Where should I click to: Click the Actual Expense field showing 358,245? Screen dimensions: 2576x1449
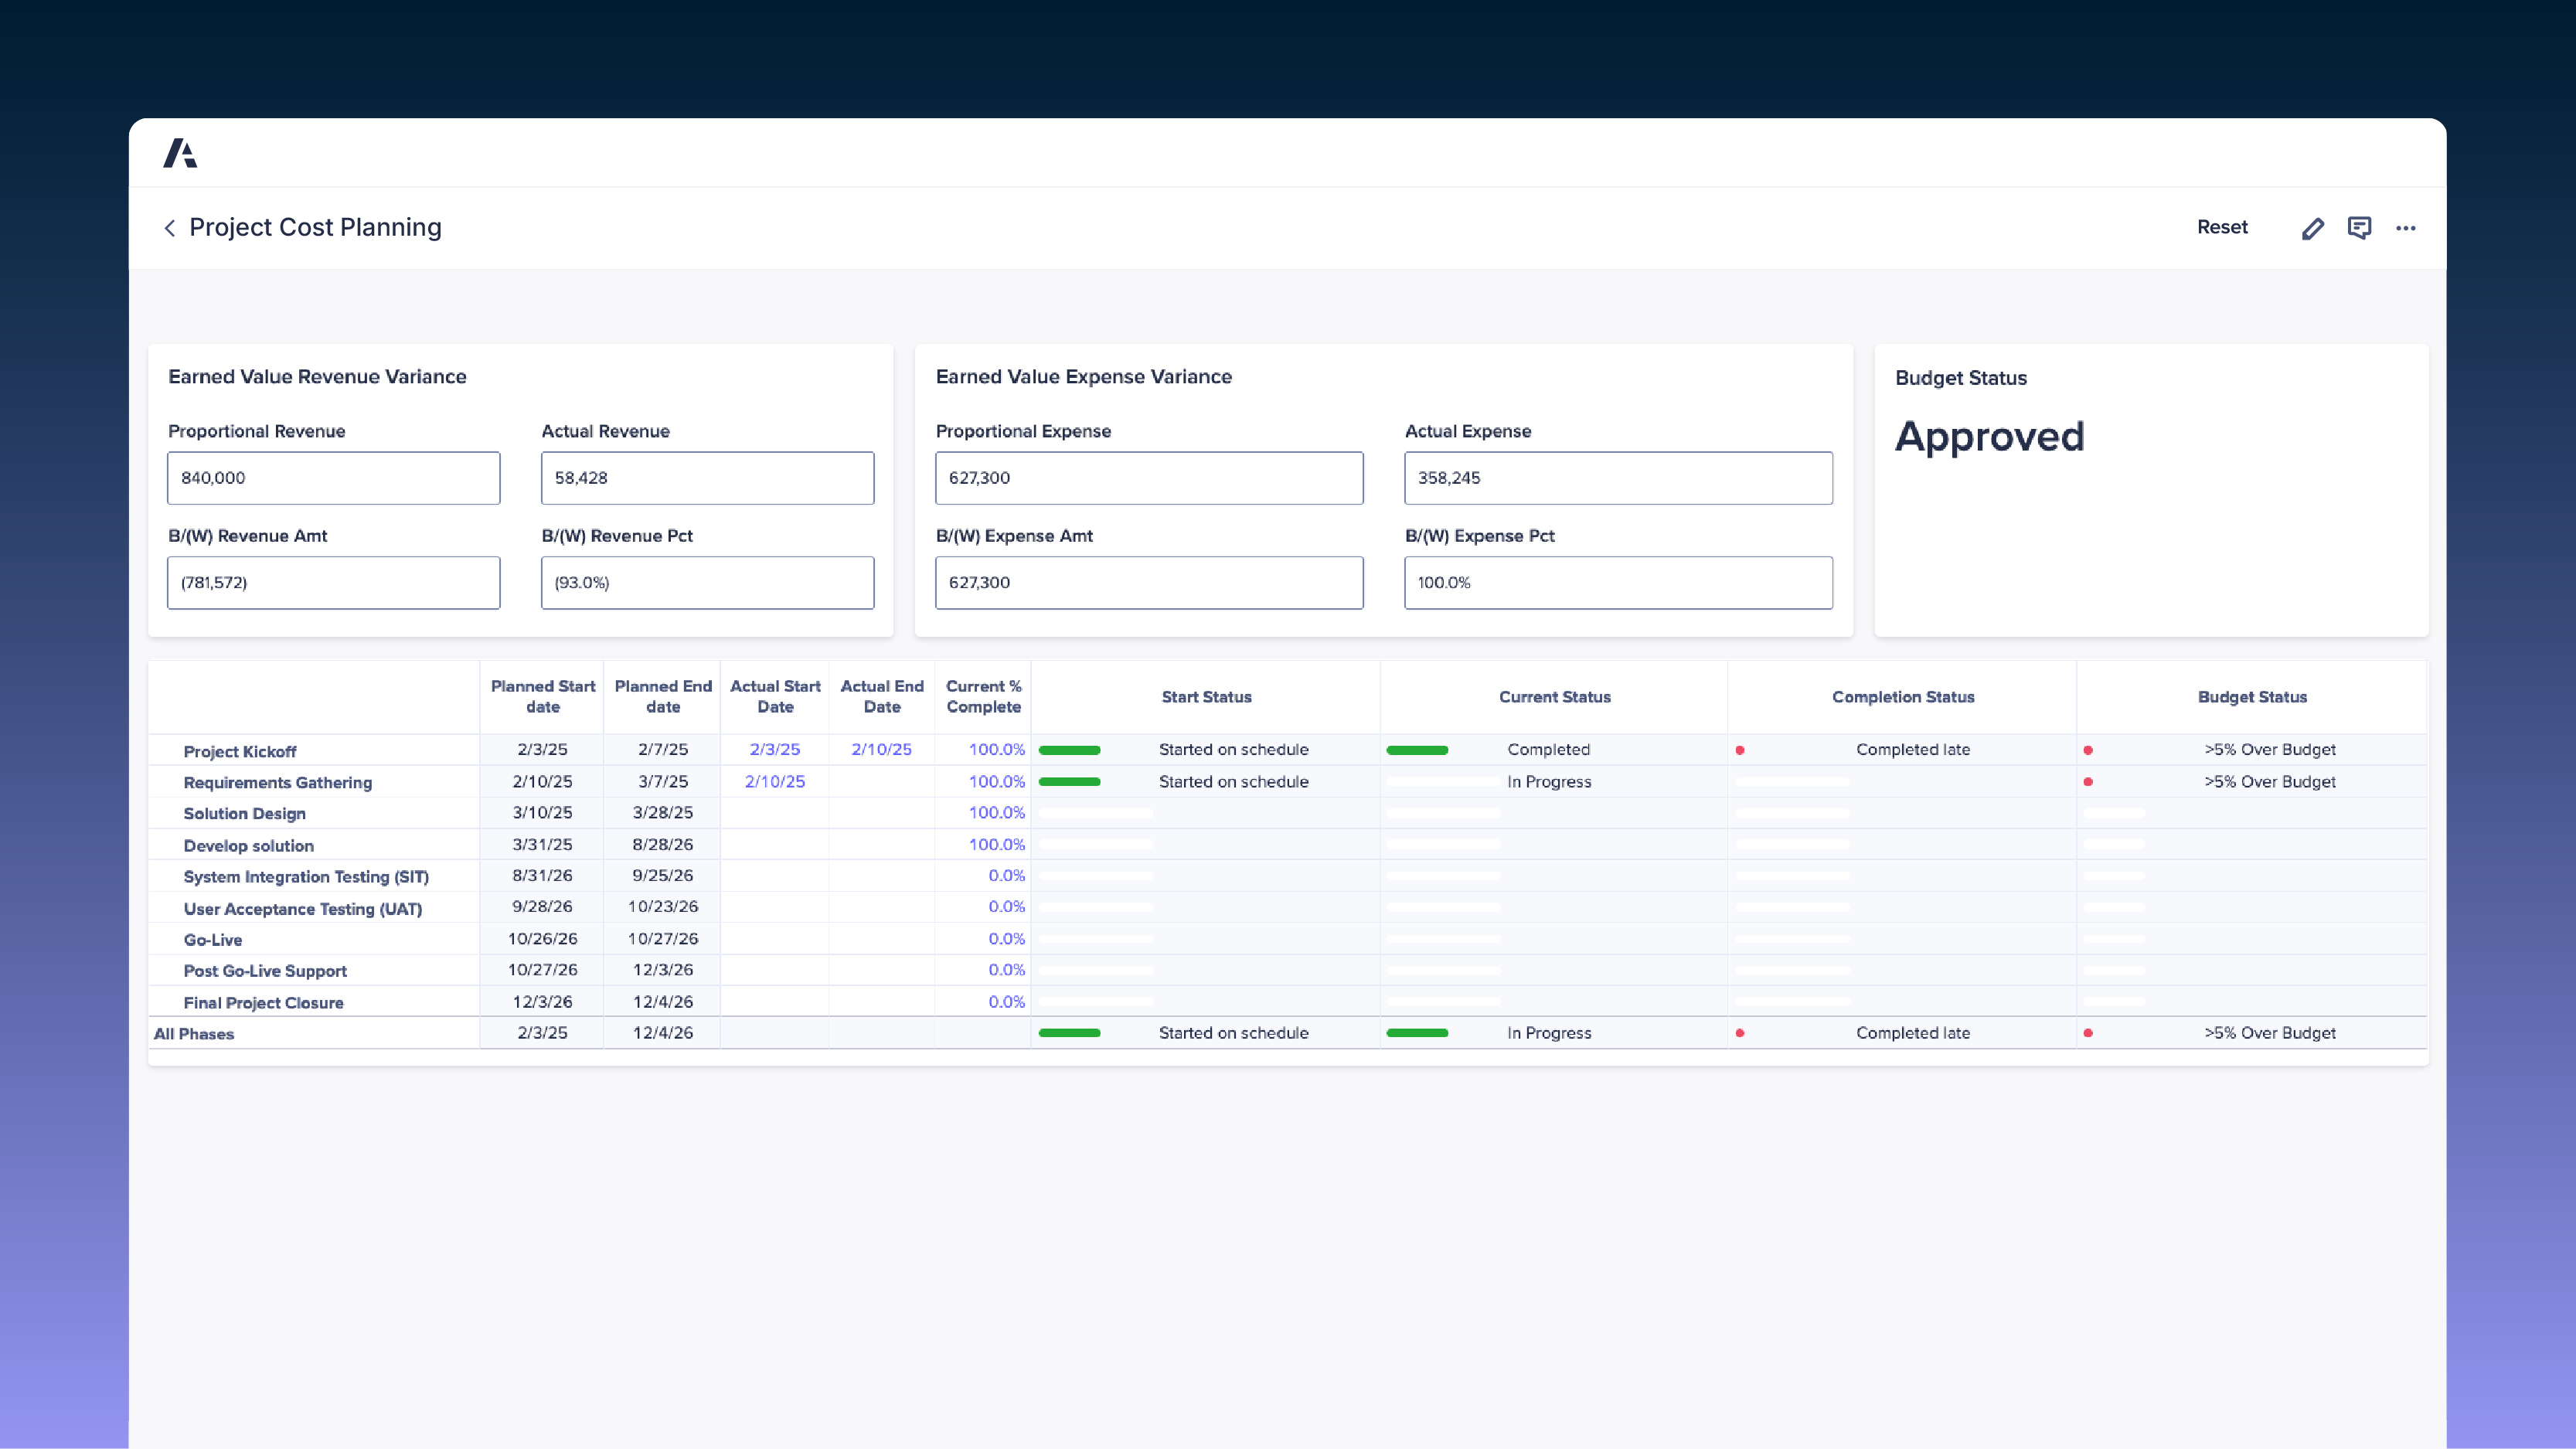(x=1617, y=478)
